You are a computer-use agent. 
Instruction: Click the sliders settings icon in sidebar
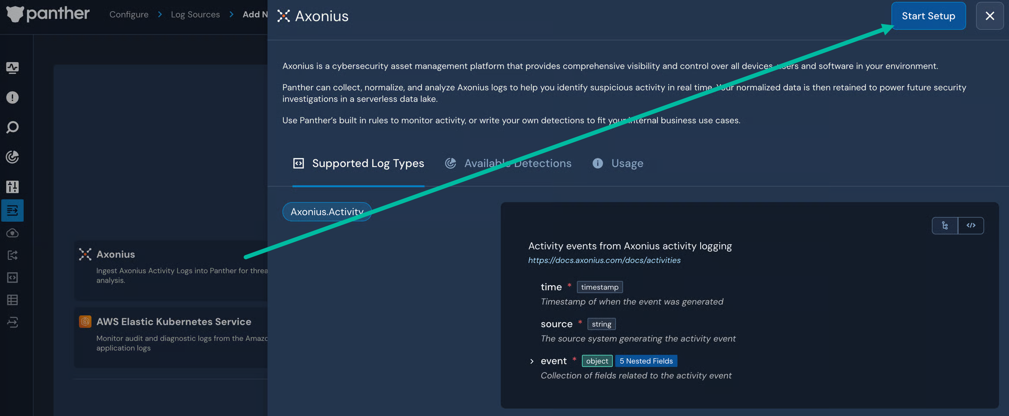[x=12, y=186]
